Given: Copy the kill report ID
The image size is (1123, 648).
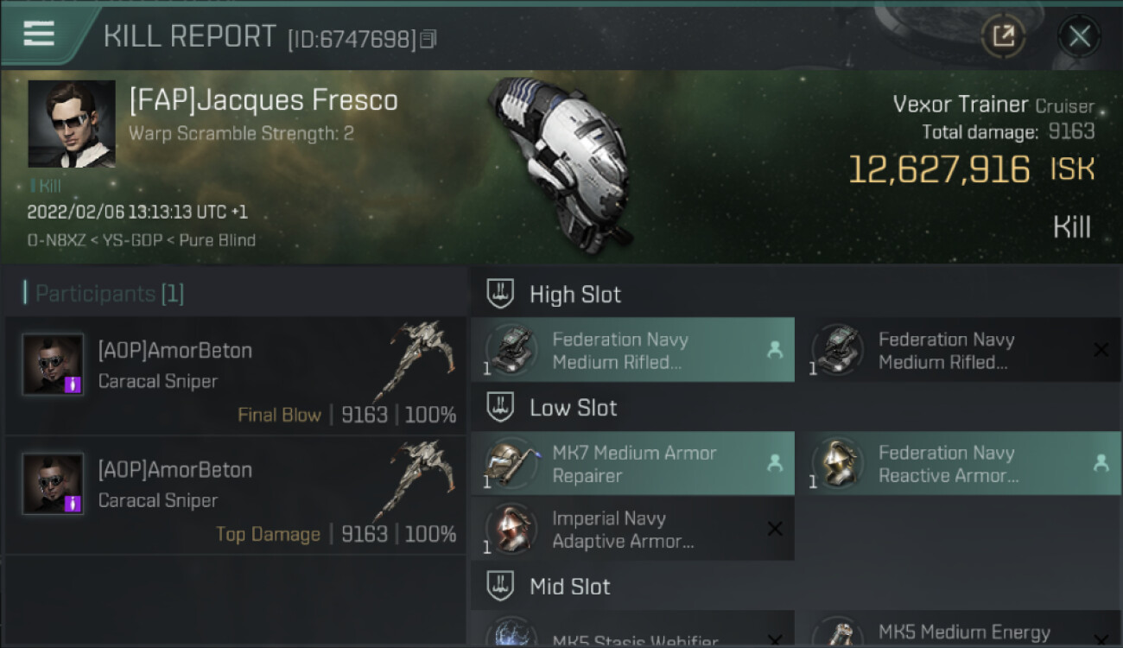Looking at the screenshot, I should [429, 39].
